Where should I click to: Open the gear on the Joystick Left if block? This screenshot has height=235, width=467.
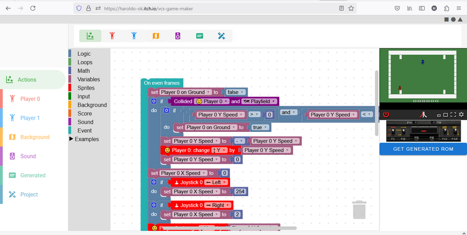154,182
